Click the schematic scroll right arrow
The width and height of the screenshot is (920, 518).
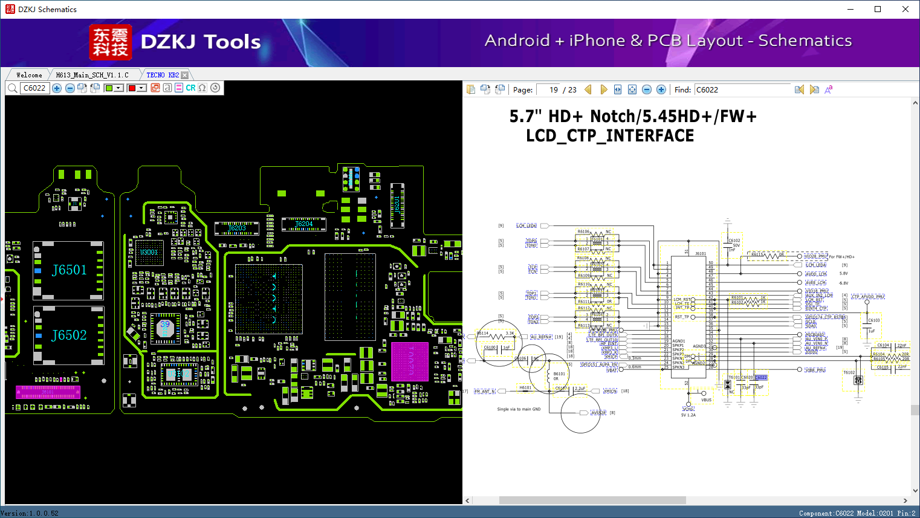point(905,500)
